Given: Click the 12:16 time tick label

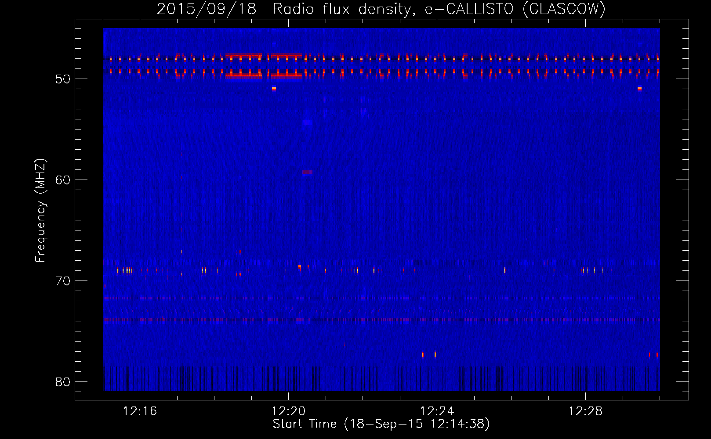Looking at the screenshot, I should [x=140, y=411].
